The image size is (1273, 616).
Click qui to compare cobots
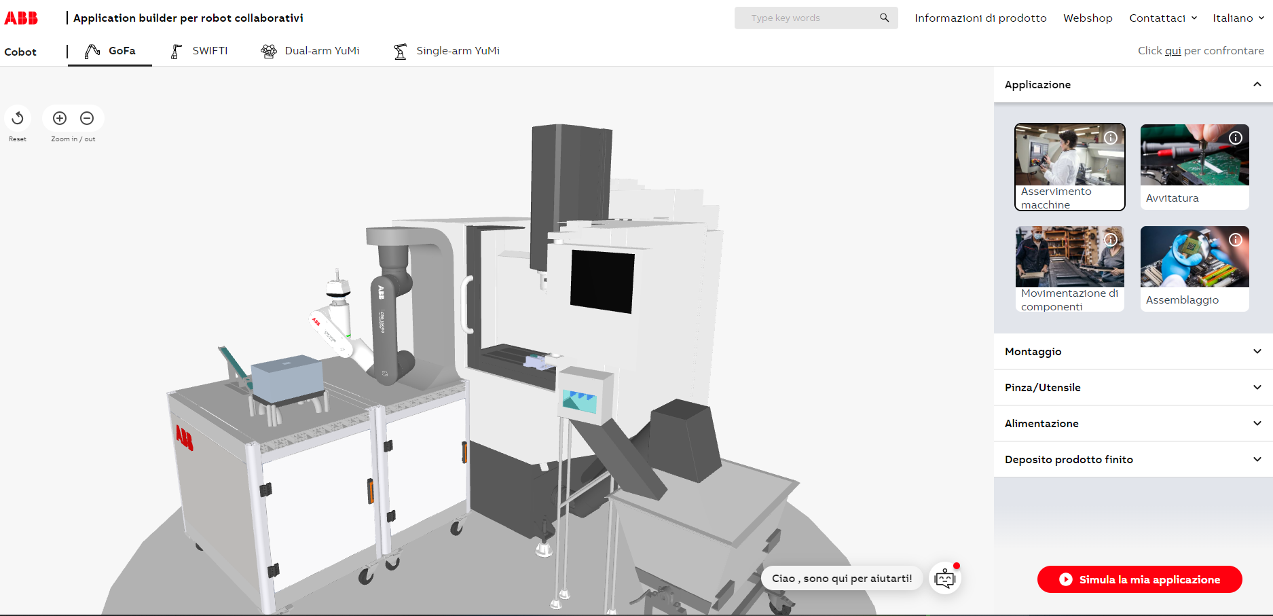point(1173,50)
